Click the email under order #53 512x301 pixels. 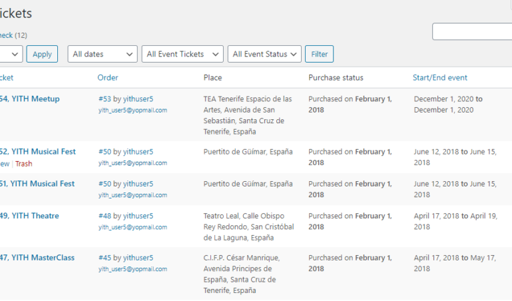pos(132,111)
